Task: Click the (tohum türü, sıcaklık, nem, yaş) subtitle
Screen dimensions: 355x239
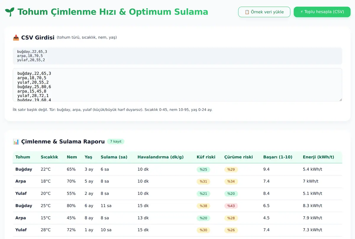Action: point(87,37)
